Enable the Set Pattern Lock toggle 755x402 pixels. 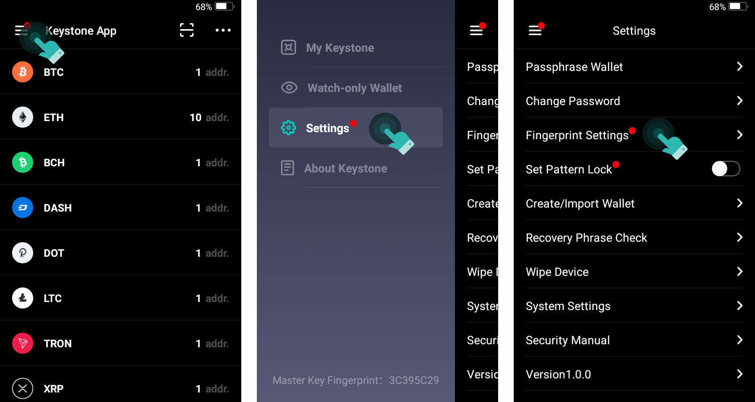pyautogui.click(x=726, y=169)
